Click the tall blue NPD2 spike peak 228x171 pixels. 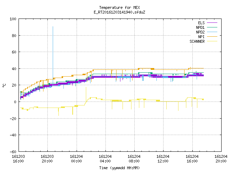pyautogui.click(x=53, y=27)
